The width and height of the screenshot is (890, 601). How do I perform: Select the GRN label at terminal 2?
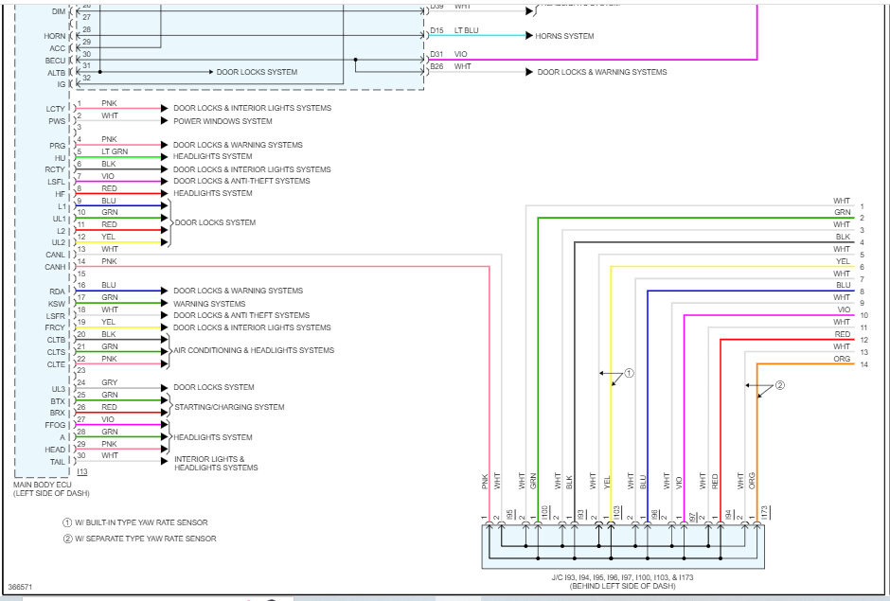[843, 212]
